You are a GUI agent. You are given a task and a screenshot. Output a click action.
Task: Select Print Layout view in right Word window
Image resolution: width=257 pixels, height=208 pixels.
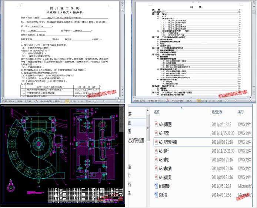(x=198, y=100)
